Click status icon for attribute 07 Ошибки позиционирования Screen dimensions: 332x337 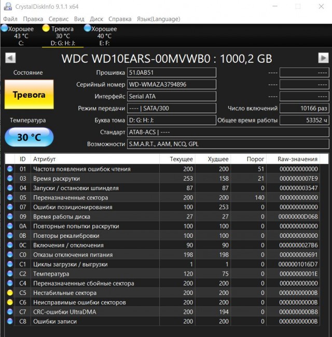pyautogui.click(x=10, y=207)
